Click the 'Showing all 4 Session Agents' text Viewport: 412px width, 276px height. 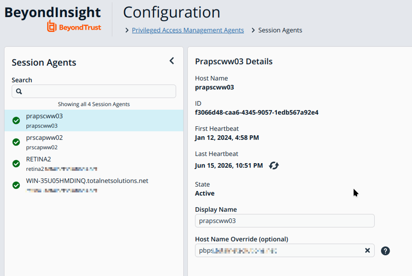pyautogui.click(x=94, y=104)
